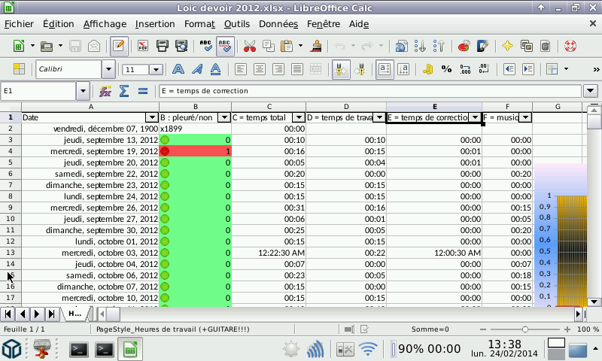
Task: Go to the last sheet tab button
Action: (51, 314)
